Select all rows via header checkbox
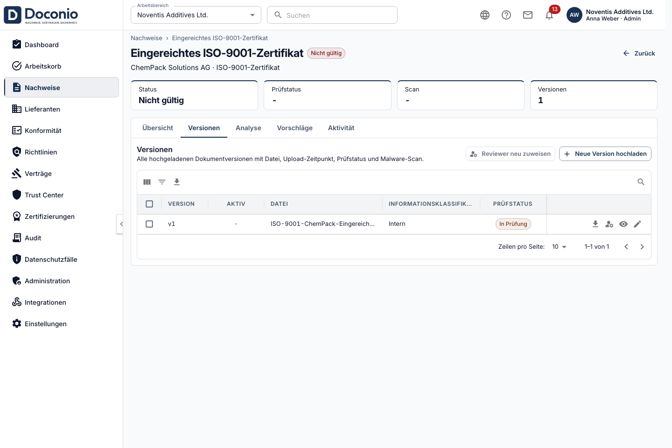Image resolution: width=672 pixels, height=448 pixels. pyautogui.click(x=149, y=204)
